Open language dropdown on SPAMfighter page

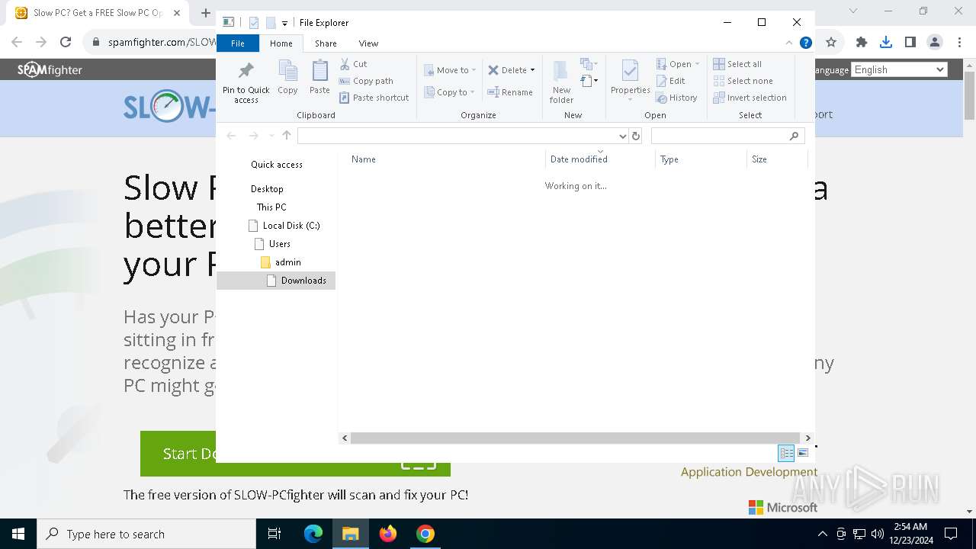899,69
